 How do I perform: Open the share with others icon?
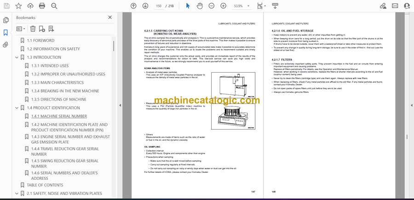(x=407, y=6)
